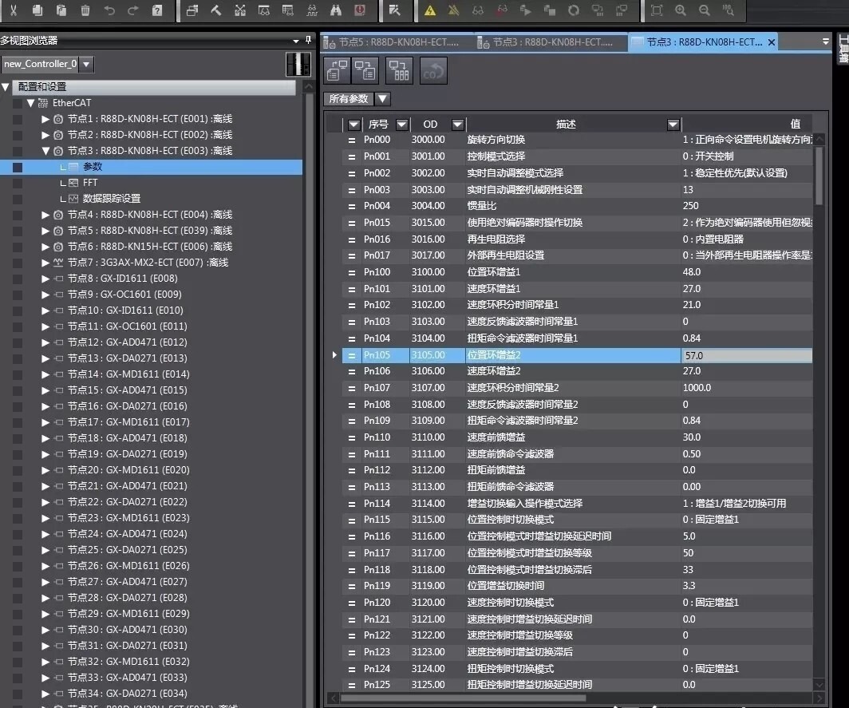This screenshot has width=849, height=708.
Task: Collapse the 配置和设置 section
Action: pos(6,87)
